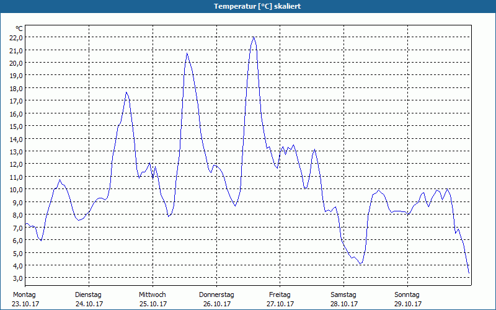496x310 pixels.
Task: Click the date 24.10.17
Action: coord(89,304)
